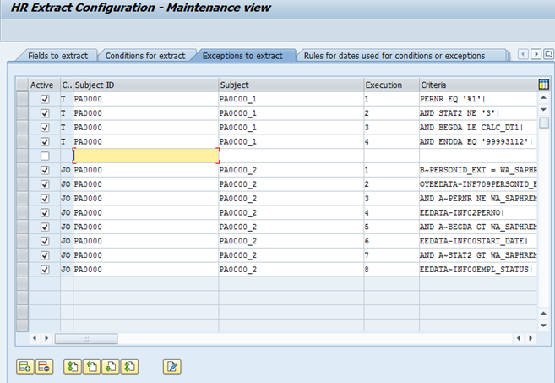Open Conditions for extract tab
This screenshot has height=383, width=555.
point(145,56)
